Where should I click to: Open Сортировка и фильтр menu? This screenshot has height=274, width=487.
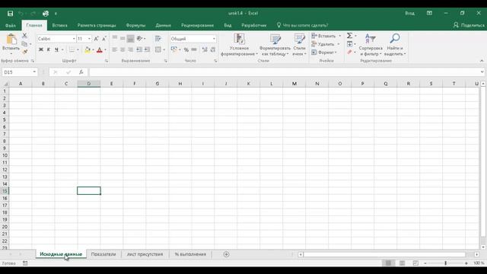click(371, 45)
